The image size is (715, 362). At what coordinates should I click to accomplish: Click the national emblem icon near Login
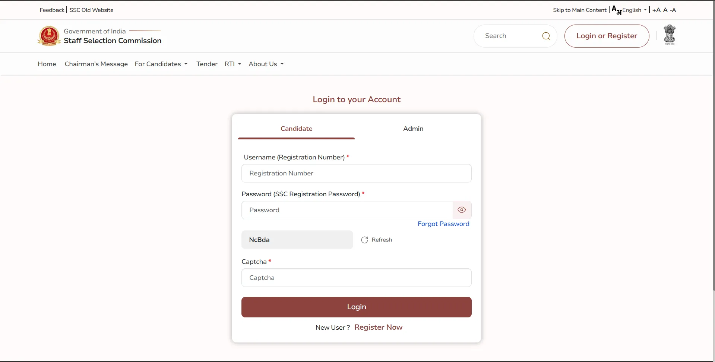(670, 35)
